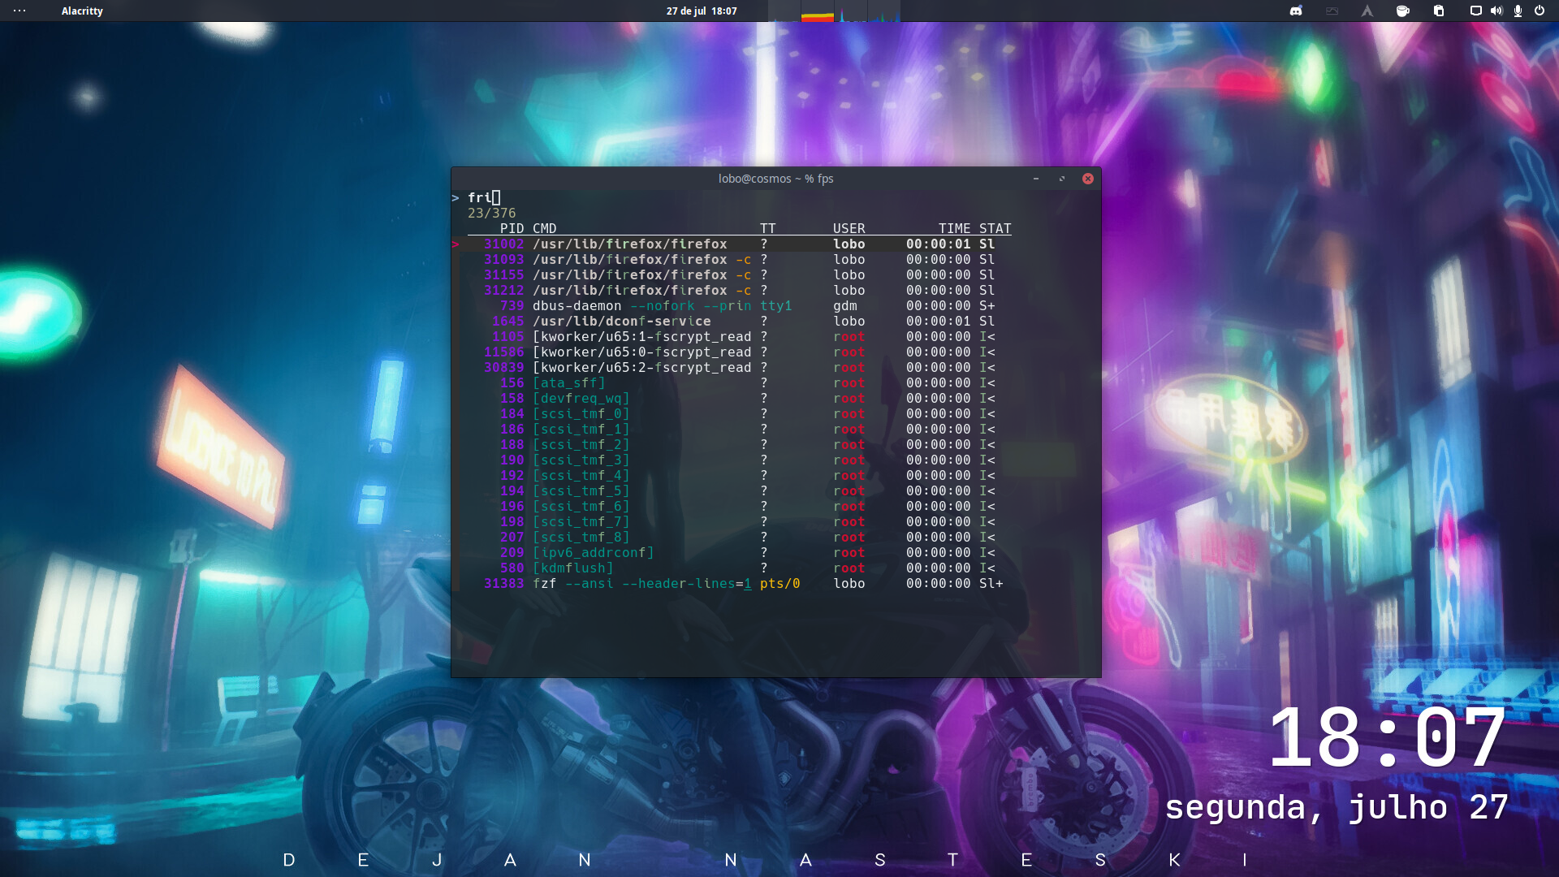Open Activities via the three dots
Screen dimensions: 1559x877
click(x=19, y=11)
